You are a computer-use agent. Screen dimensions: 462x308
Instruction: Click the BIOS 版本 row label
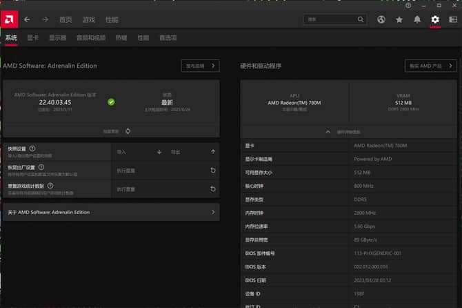(255, 267)
